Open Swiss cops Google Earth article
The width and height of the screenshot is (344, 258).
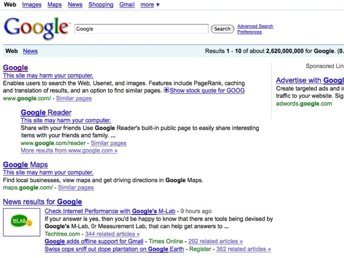coord(114,249)
